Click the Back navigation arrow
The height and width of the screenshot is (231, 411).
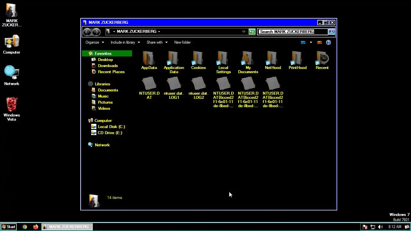pyautogui.click(x=87, y=31)
